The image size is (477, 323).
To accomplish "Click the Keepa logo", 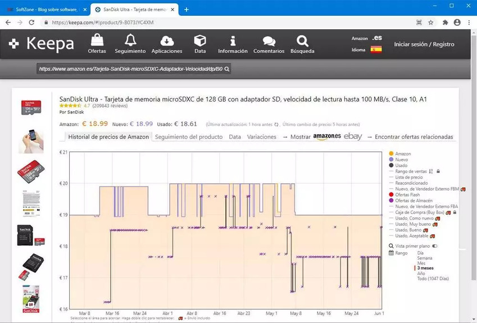I will pos(42,44).
